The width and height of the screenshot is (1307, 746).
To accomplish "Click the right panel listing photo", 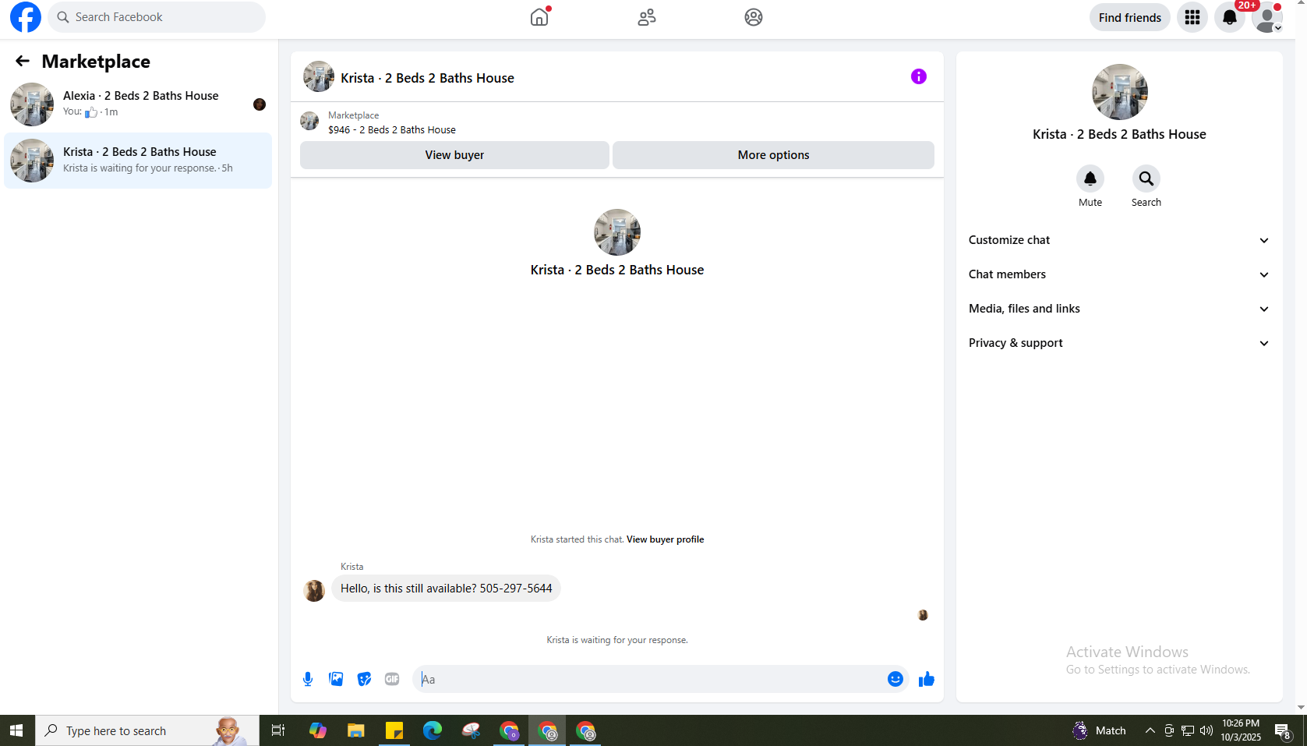I will tap(1119, 92).
